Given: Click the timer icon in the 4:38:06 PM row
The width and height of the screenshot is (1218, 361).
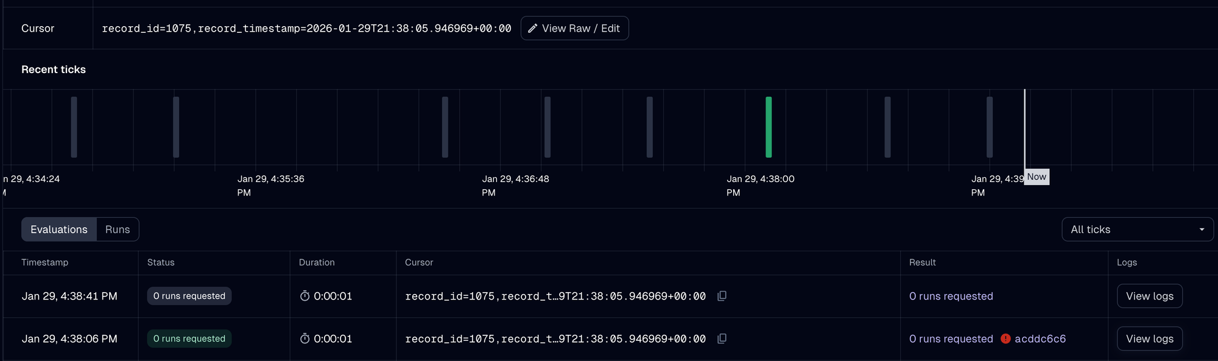Looking at the screenshot, I should (304, 338).
